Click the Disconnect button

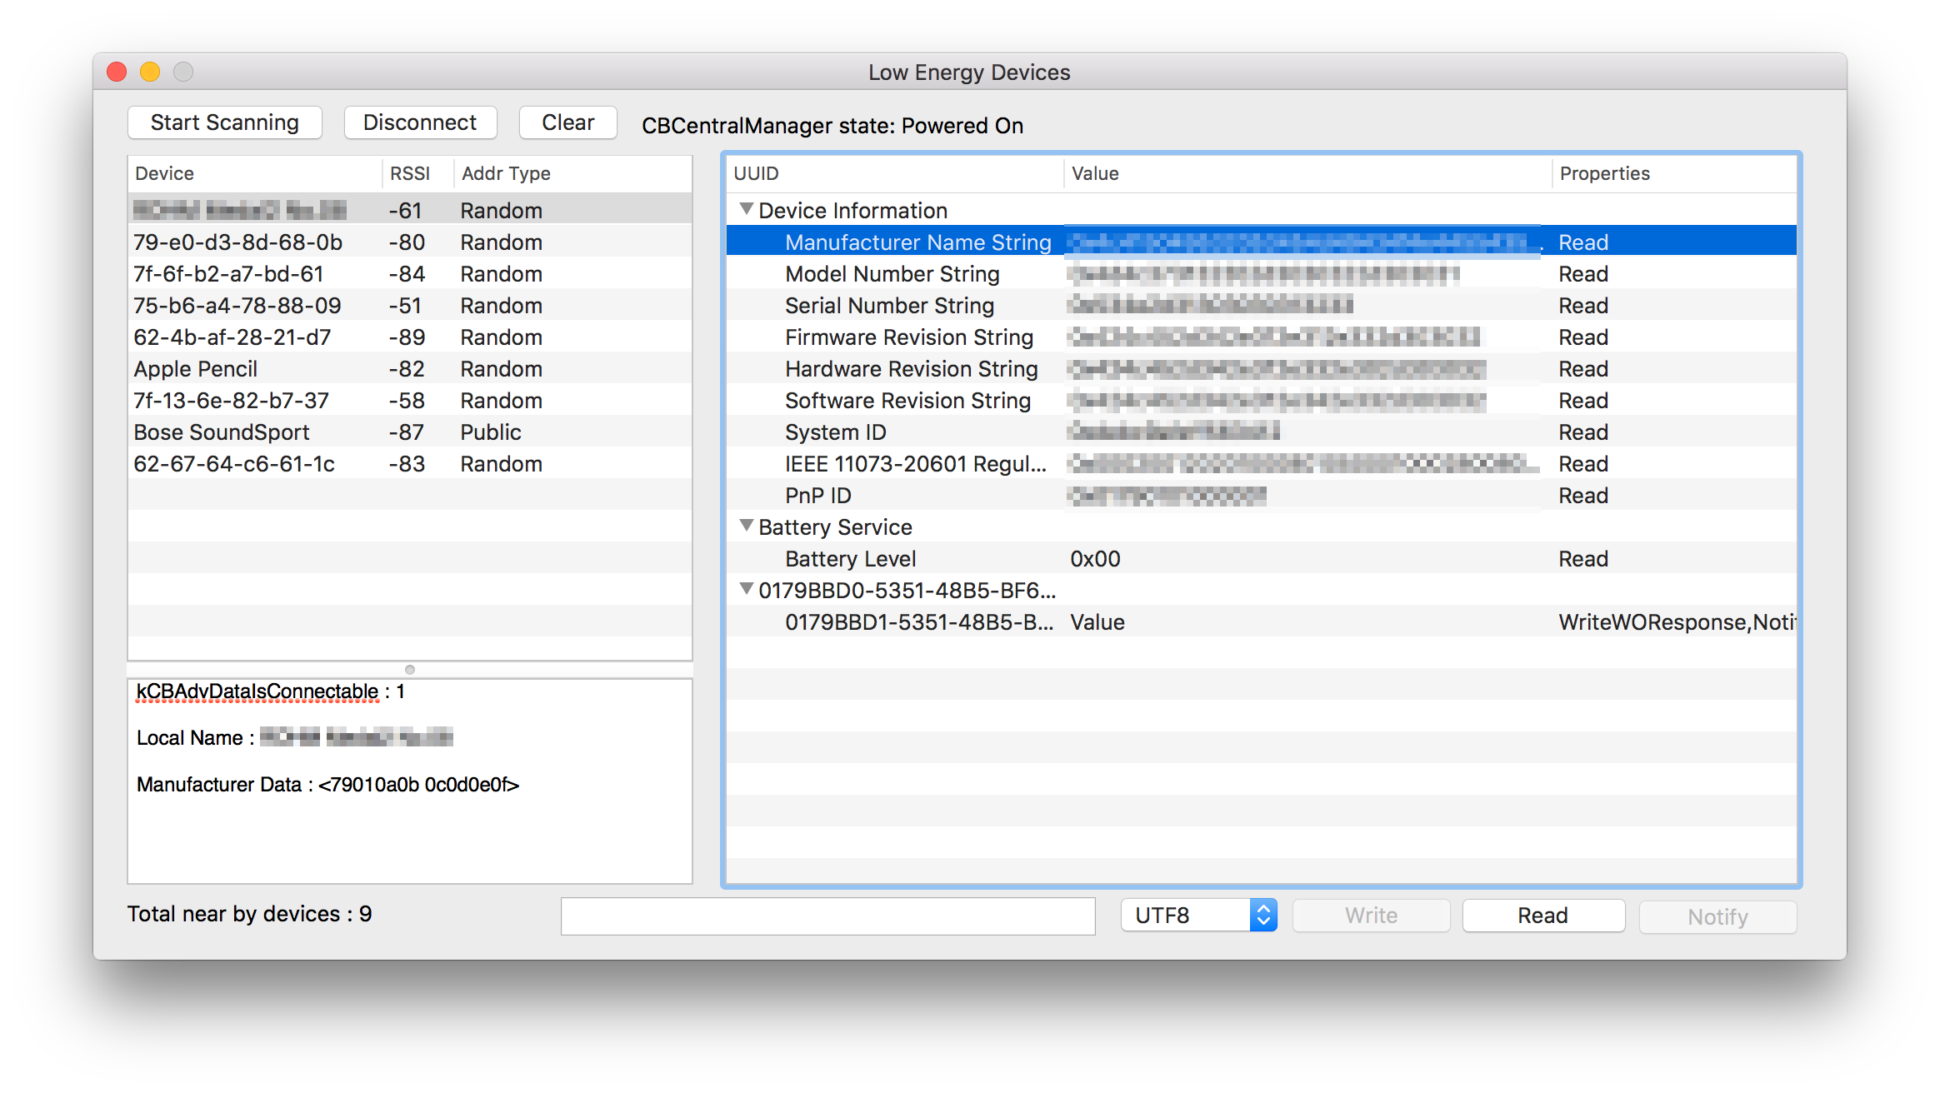click(x=420, y=122)
